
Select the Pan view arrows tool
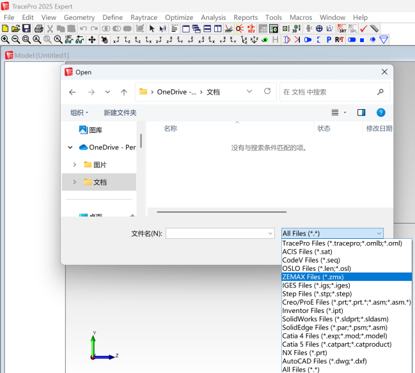tap(91, 40)
